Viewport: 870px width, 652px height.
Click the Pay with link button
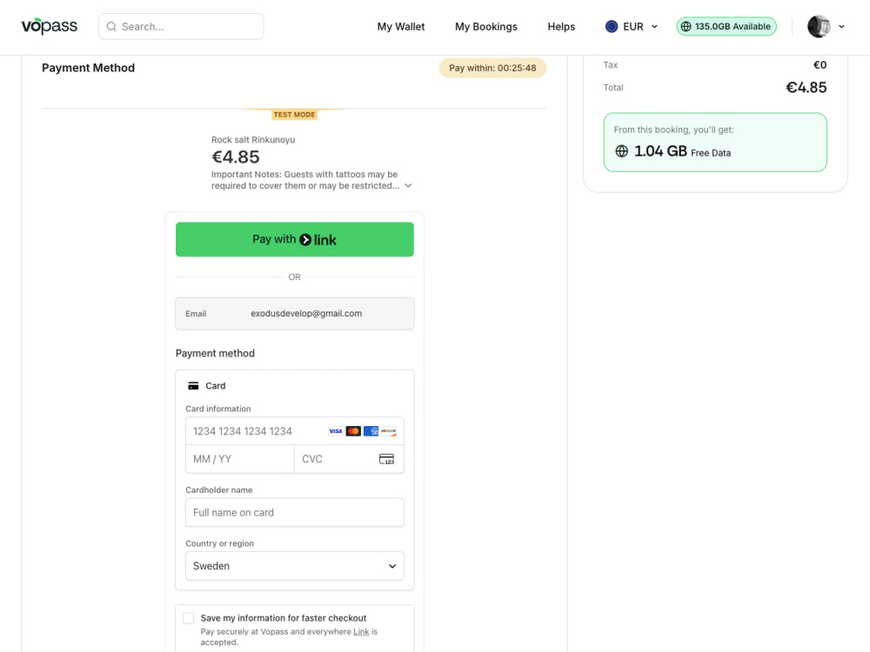pos(295,240)
